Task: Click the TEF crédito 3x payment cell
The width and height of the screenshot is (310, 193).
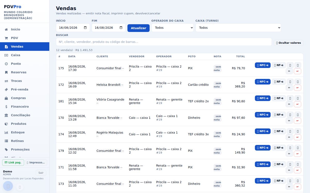Action: point(198,134)
